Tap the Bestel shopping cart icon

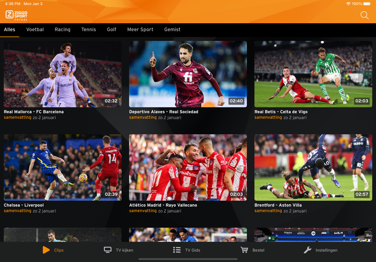(x=244, y=250)
